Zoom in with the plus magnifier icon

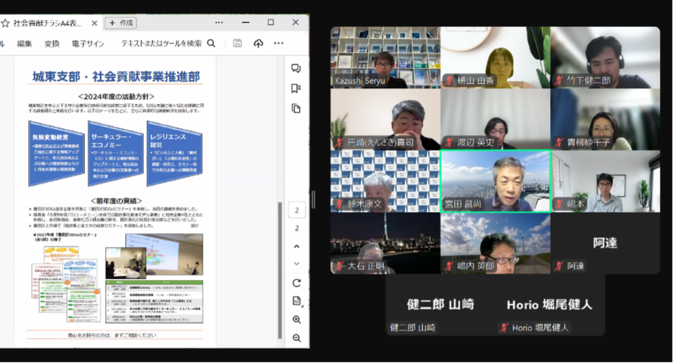click(x=297, y=319)
